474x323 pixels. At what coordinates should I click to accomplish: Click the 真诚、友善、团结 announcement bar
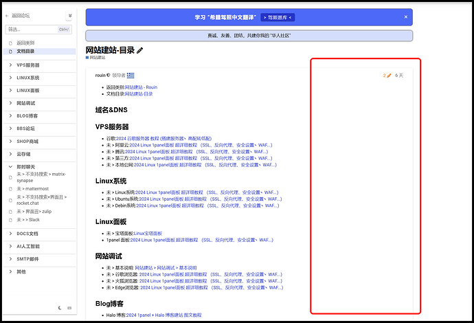pos(249,36)
